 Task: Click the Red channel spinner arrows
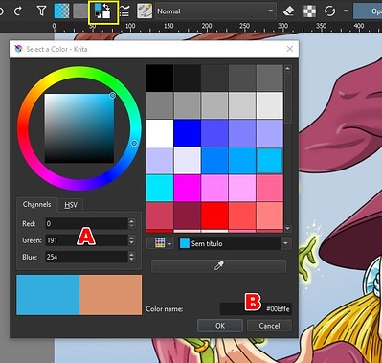click(x=131, y=223)
